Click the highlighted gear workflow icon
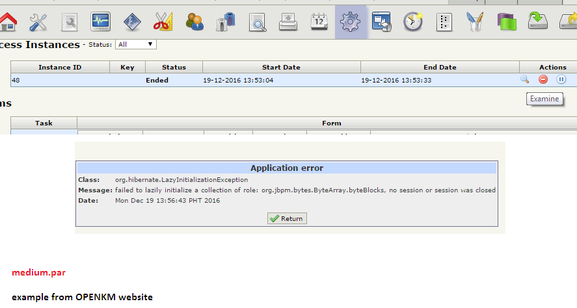 point(351,22)
